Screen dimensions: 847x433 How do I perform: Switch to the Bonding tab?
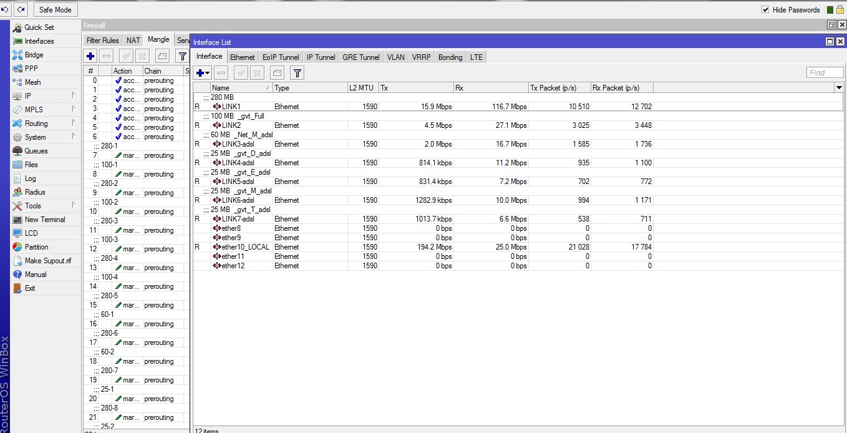tap(450, 57)
